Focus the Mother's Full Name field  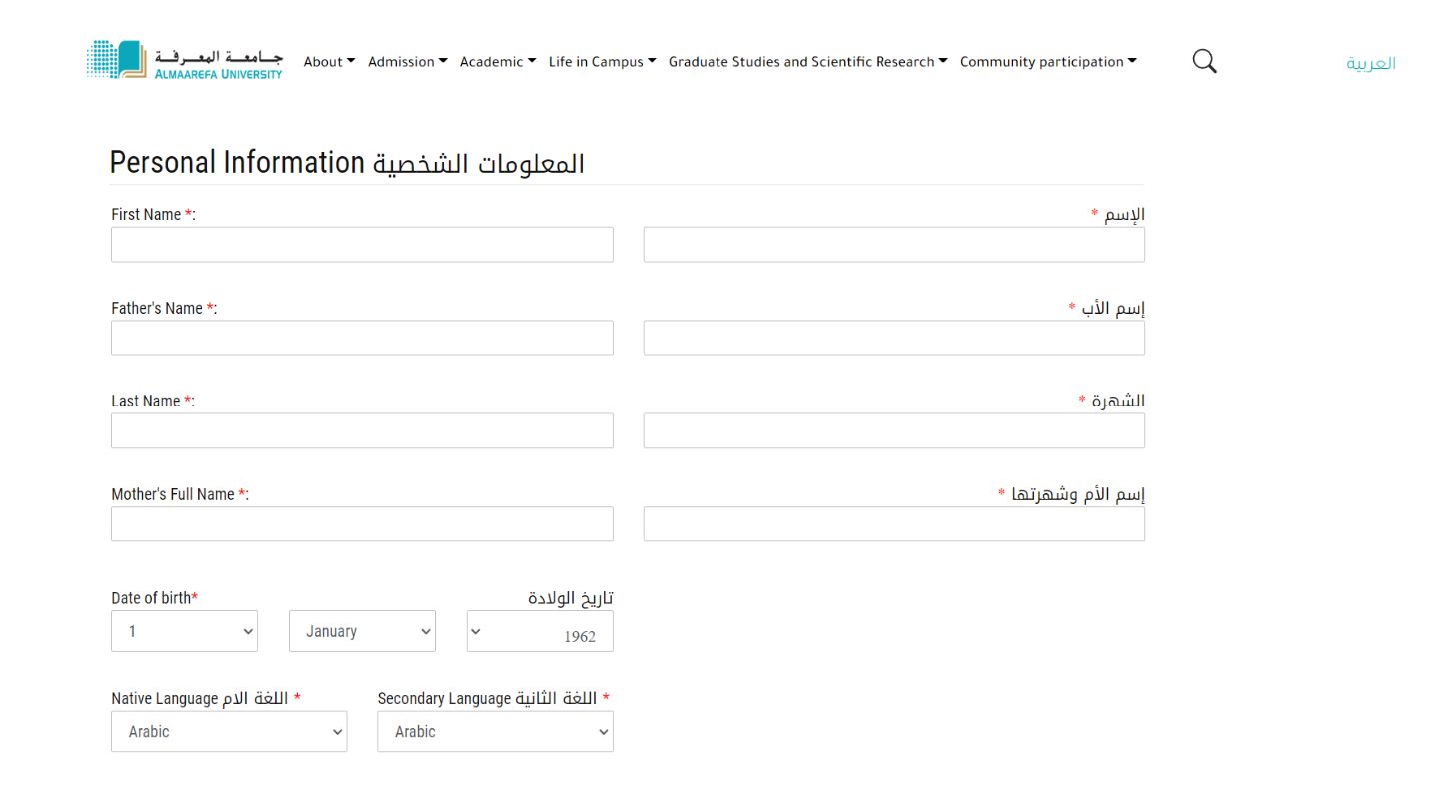tap(362, 523)
